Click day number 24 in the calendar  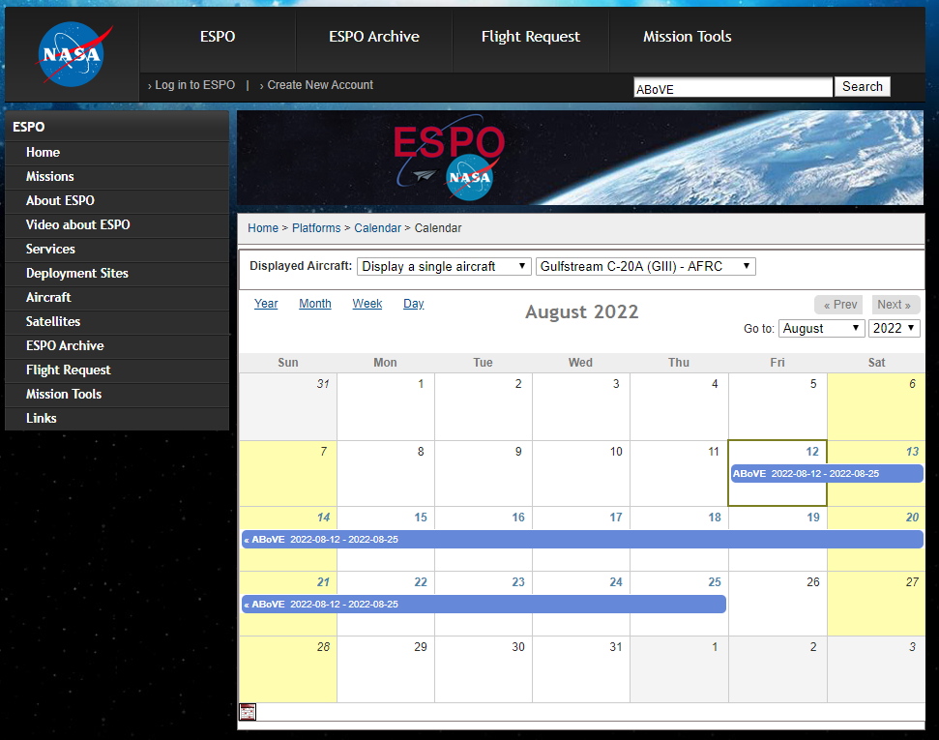click(x=616, y=582)
